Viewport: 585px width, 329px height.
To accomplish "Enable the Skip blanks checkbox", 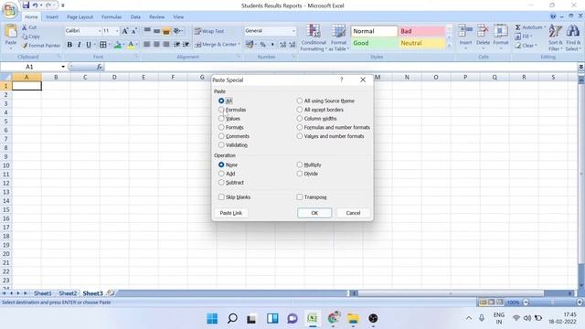I will pyautogui.click(x=221, y=197).
